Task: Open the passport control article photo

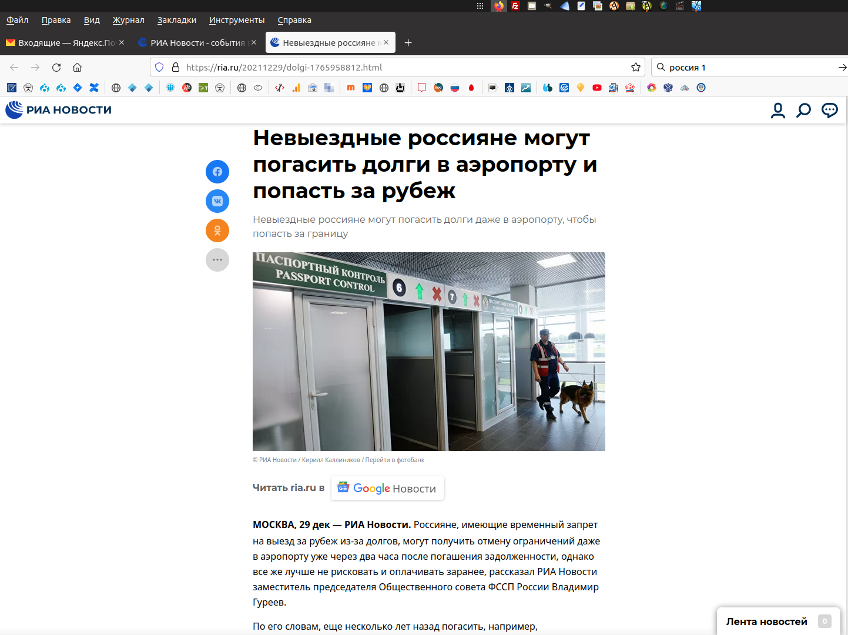Action: (x=429, y=352)
